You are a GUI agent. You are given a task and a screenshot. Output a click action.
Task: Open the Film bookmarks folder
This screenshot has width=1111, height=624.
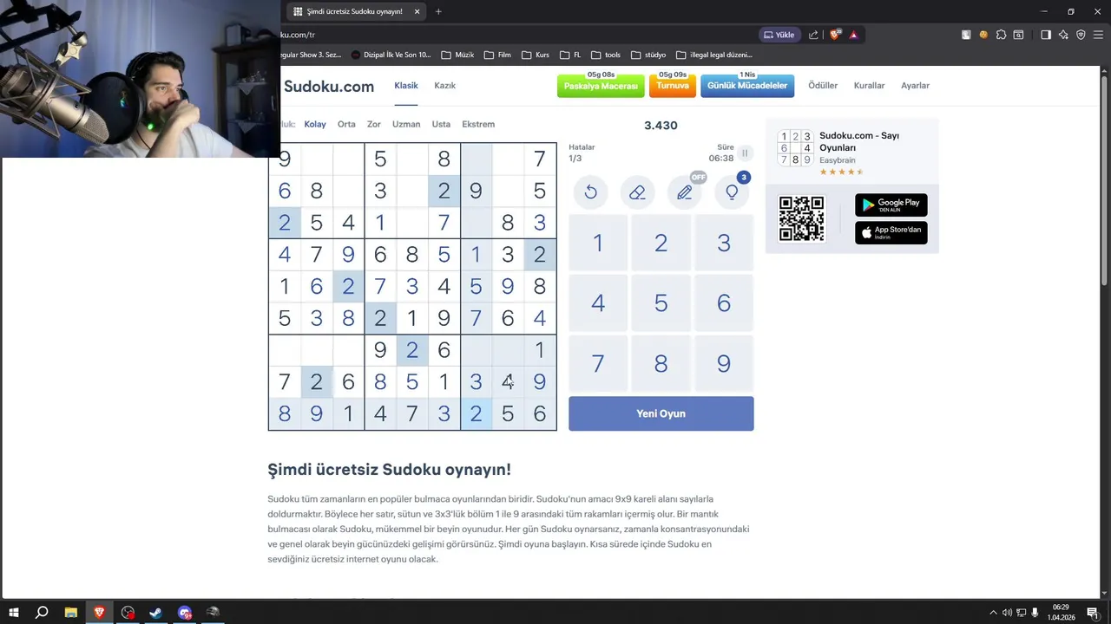tap(497, 55)
